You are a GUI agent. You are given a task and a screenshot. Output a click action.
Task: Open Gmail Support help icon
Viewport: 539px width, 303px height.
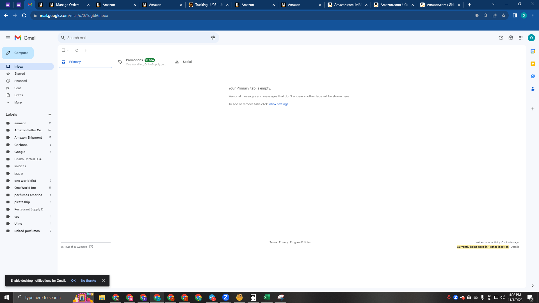point(501,38)
